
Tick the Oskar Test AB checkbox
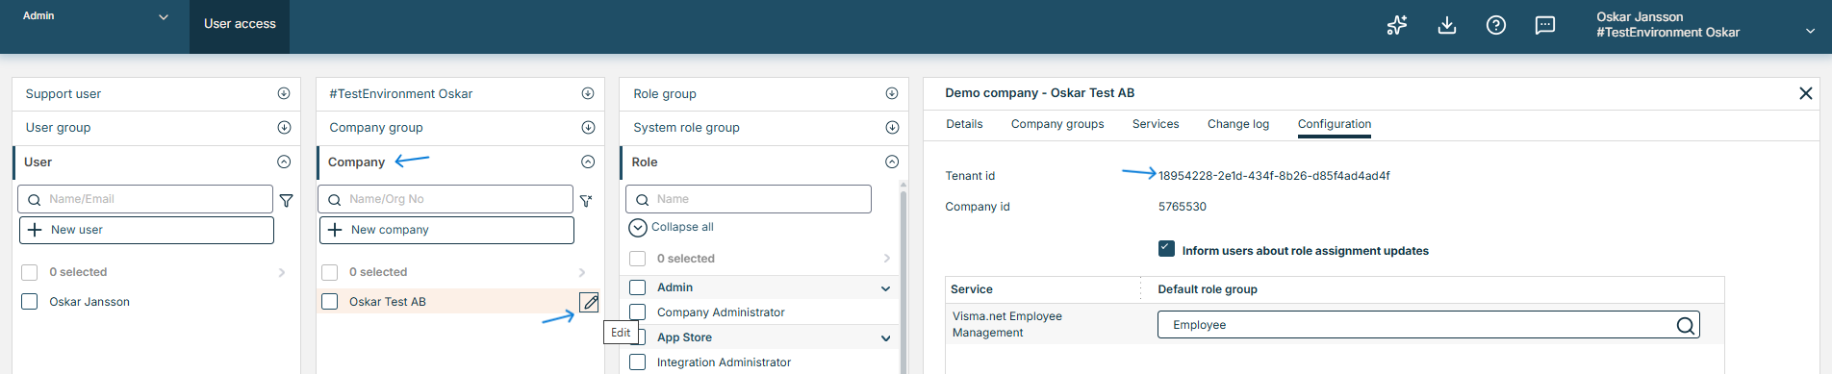(330, 302)
